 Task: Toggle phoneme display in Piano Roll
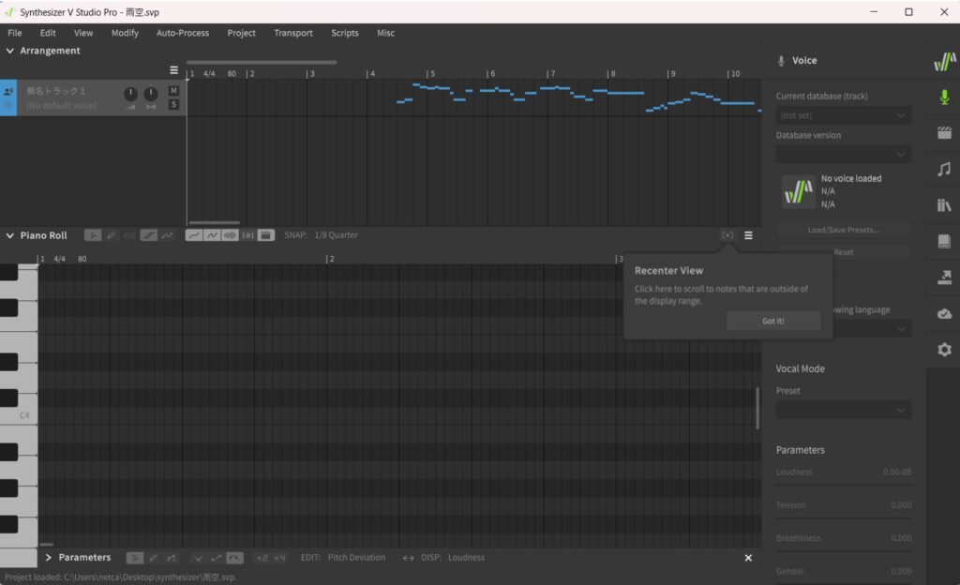247,235
